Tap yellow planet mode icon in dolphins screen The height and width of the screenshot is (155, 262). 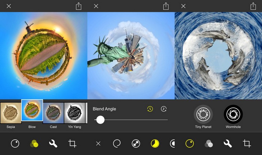[x=190, y=143]
